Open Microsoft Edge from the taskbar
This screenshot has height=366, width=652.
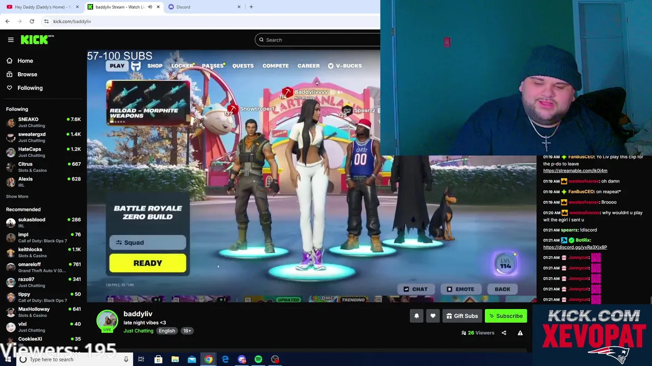point(225,359)
